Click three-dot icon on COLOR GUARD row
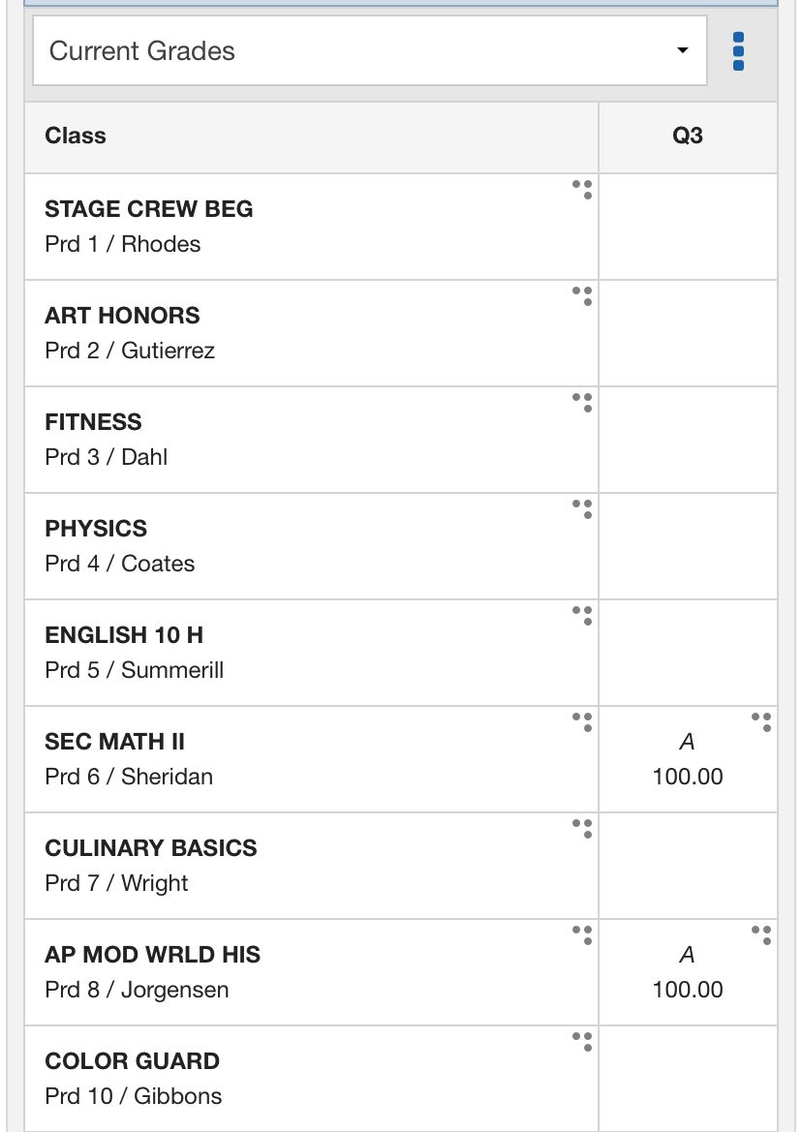The height and width of the screenshot is (1132, 802). pyautogui.click(x=582, y=1041)
